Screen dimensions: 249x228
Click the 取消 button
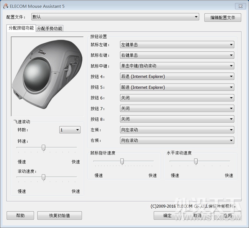coord(197,215)
